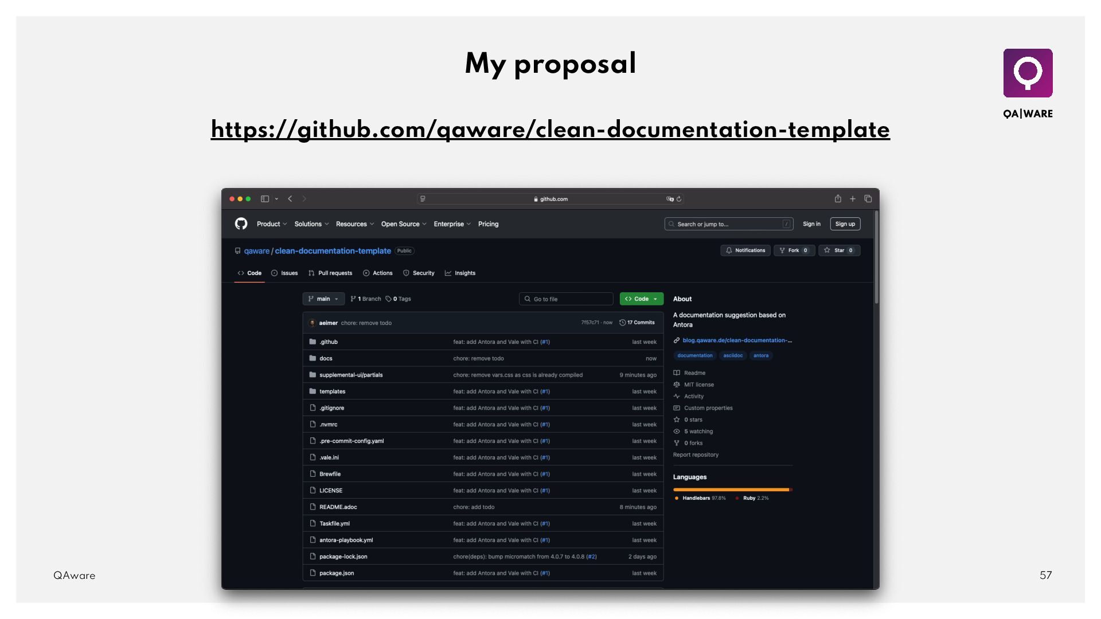The width and height of the screenshot is (1101, 619).
Task: Click the Go to file search field
Action: pos(566,299)
